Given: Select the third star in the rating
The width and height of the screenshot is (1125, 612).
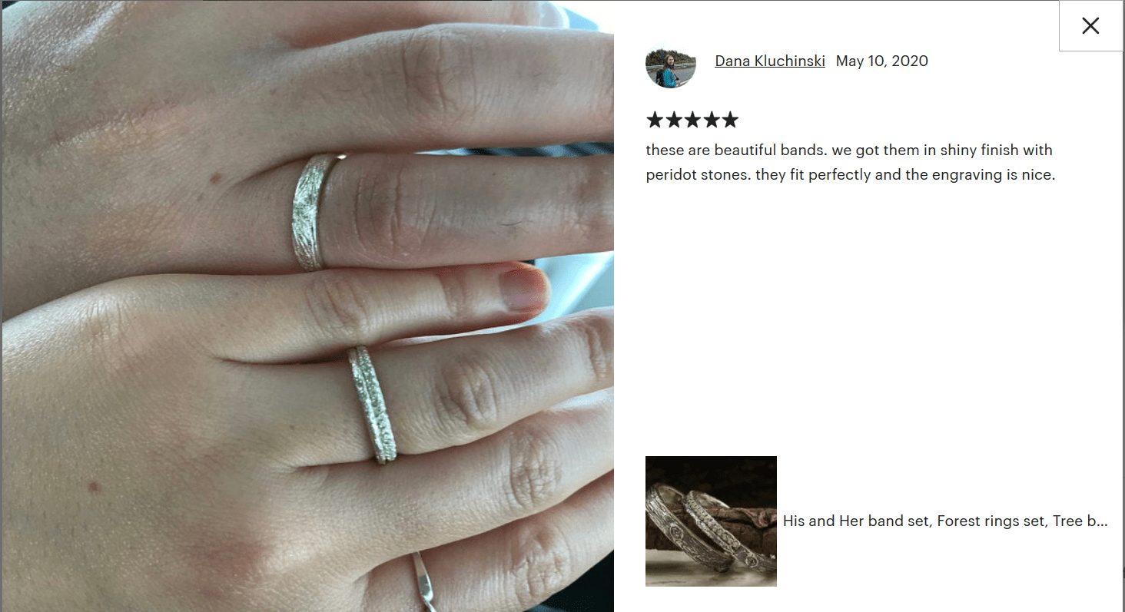Looking at the screenshot, I should pos(692,120).
